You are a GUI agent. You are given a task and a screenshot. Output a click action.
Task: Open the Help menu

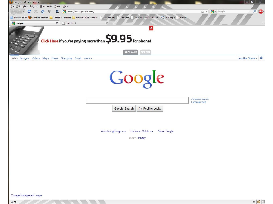(65, 6)
